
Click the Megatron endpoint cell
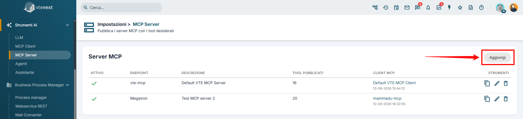tap(139, 98)
